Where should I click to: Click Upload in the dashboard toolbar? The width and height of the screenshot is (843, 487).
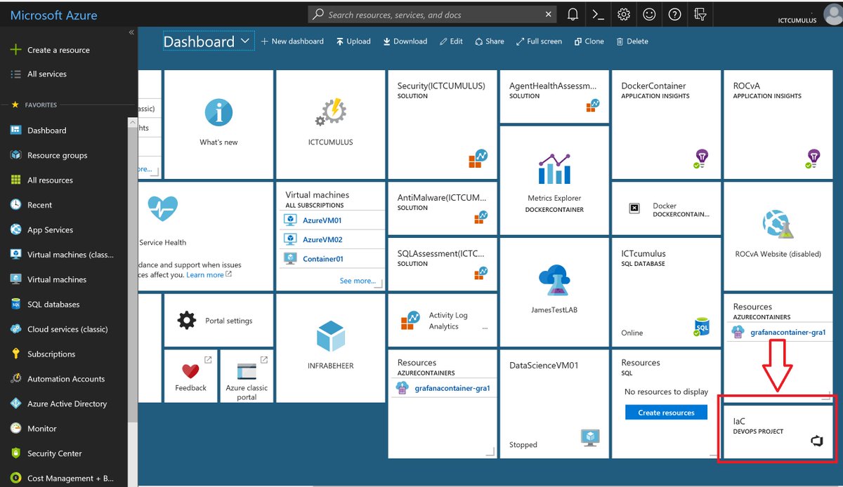[353, 41]
